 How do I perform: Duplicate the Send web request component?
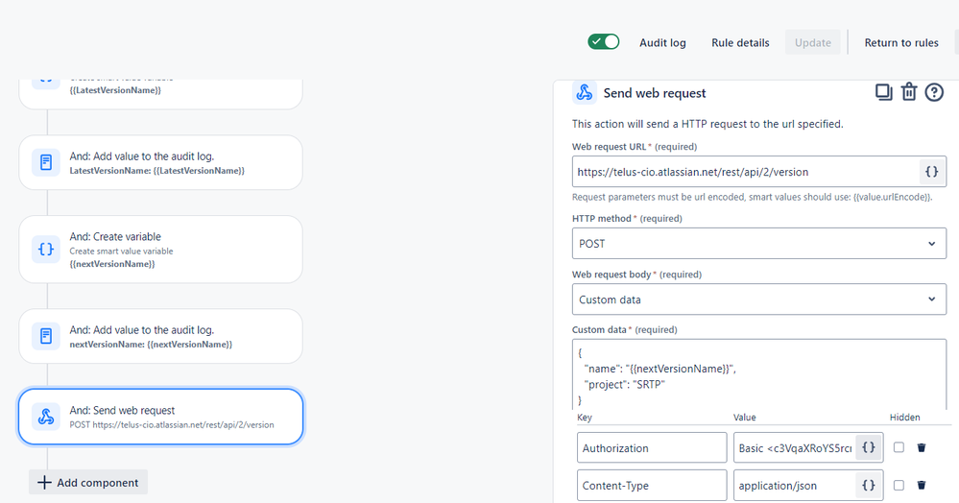tap(883, 92)
